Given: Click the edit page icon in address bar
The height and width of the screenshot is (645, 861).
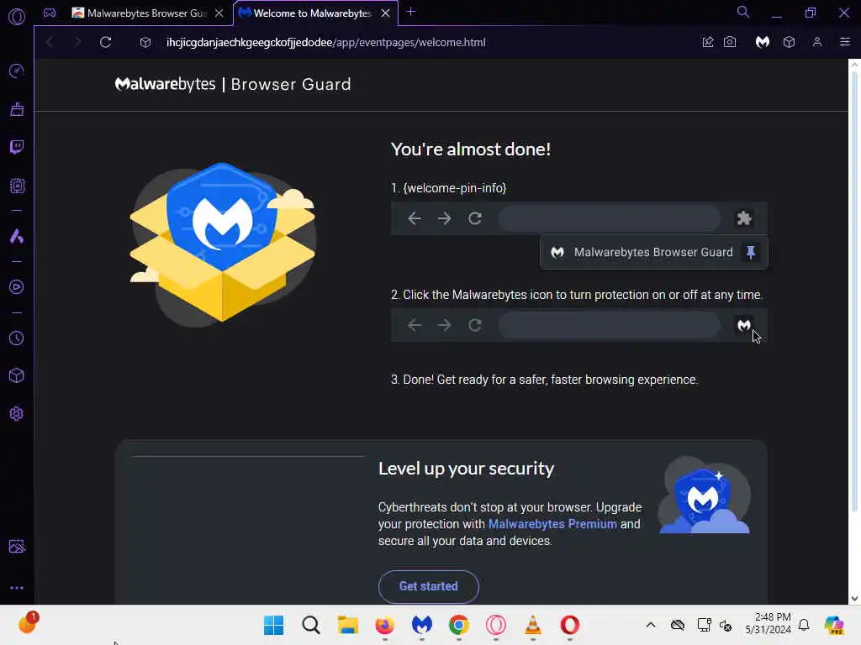Looking at the screenshot, I should click(708, 42).
